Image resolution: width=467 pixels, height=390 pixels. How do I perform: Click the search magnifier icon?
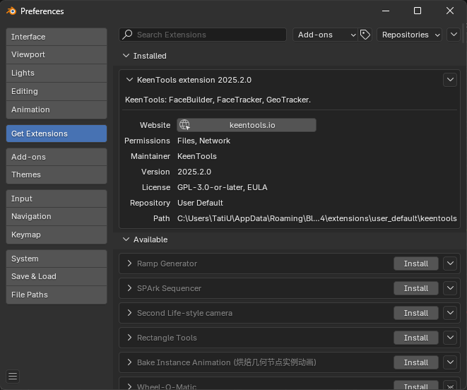point(127,35)
